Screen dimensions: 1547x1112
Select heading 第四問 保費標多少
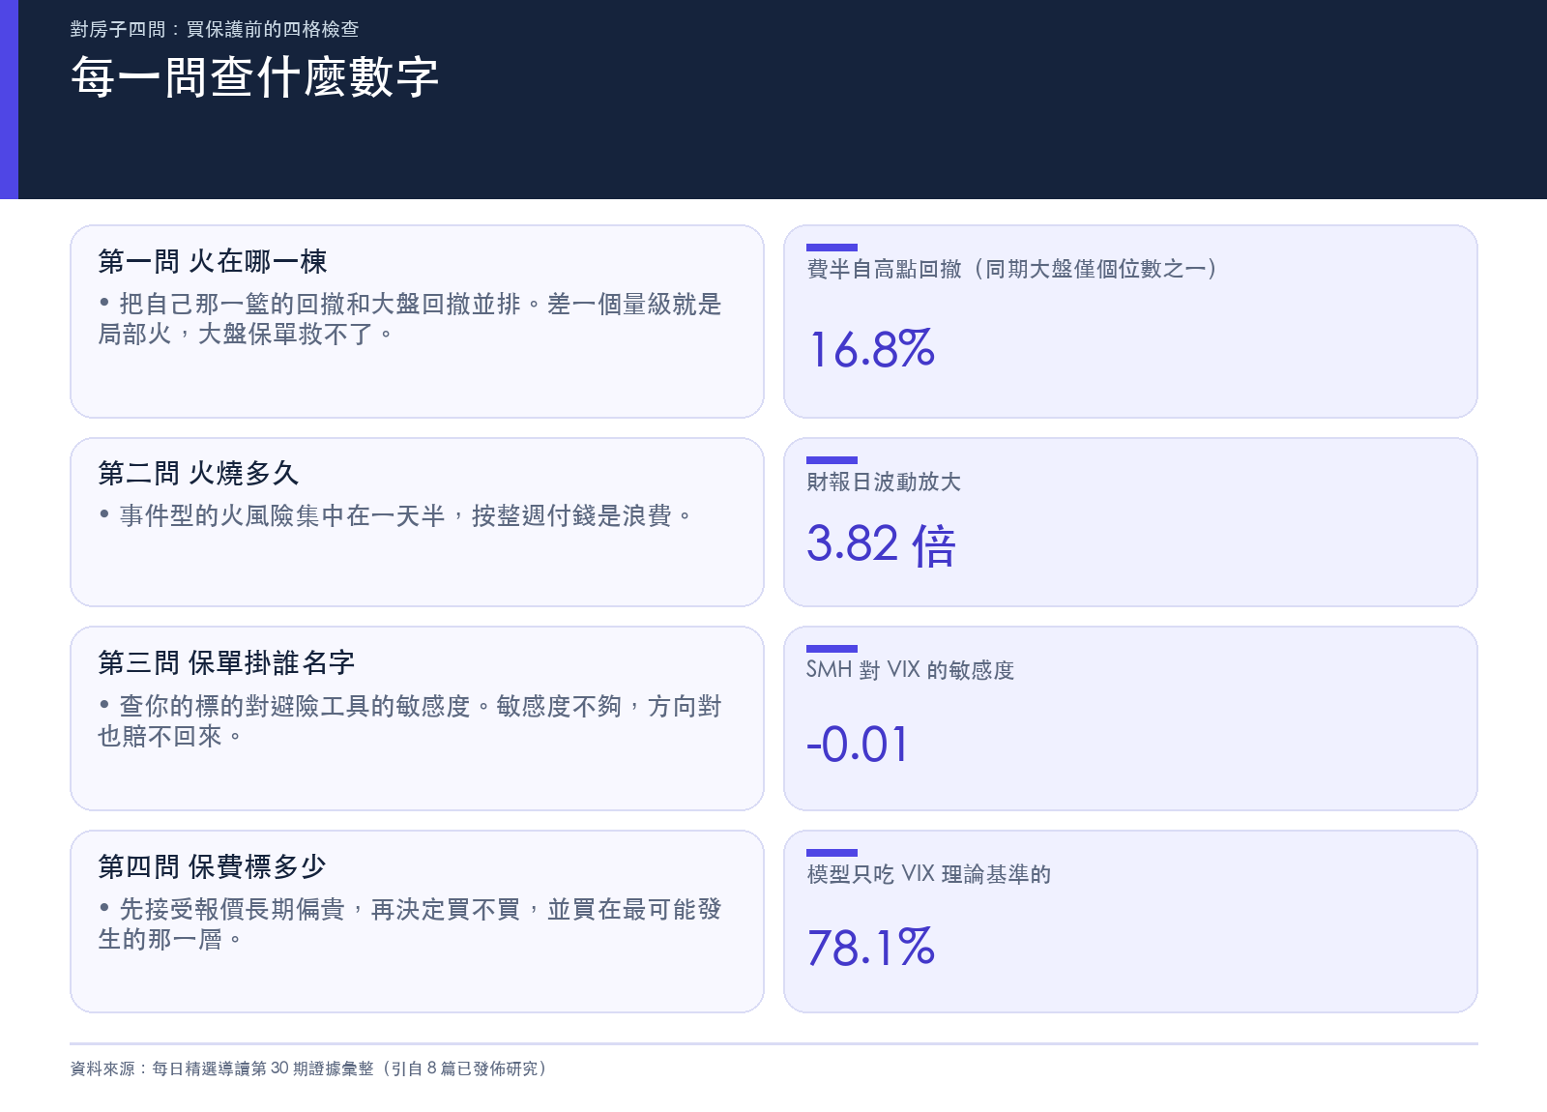212,866
